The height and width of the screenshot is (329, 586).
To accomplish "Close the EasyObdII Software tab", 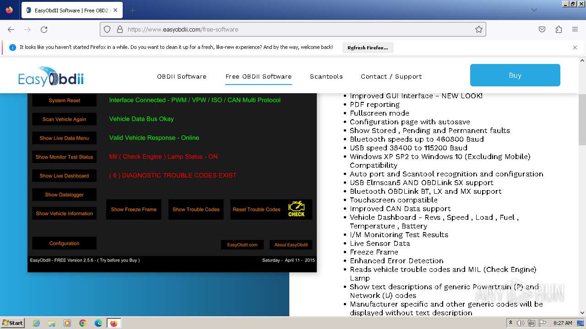I will [x=115, y=10].
